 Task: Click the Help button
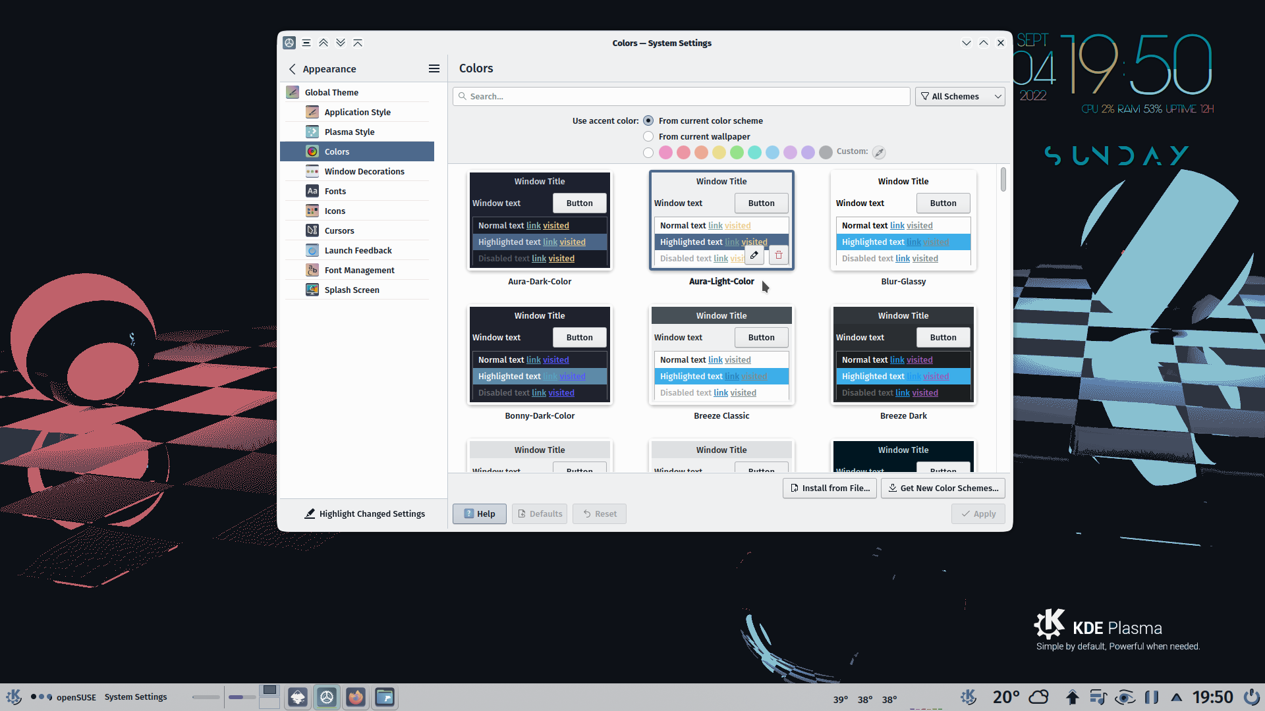click(480, 513)
